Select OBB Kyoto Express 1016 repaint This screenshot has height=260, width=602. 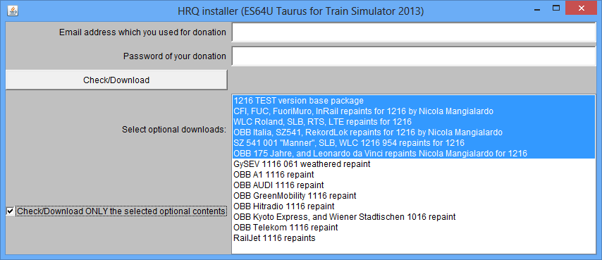click(414, 217)
